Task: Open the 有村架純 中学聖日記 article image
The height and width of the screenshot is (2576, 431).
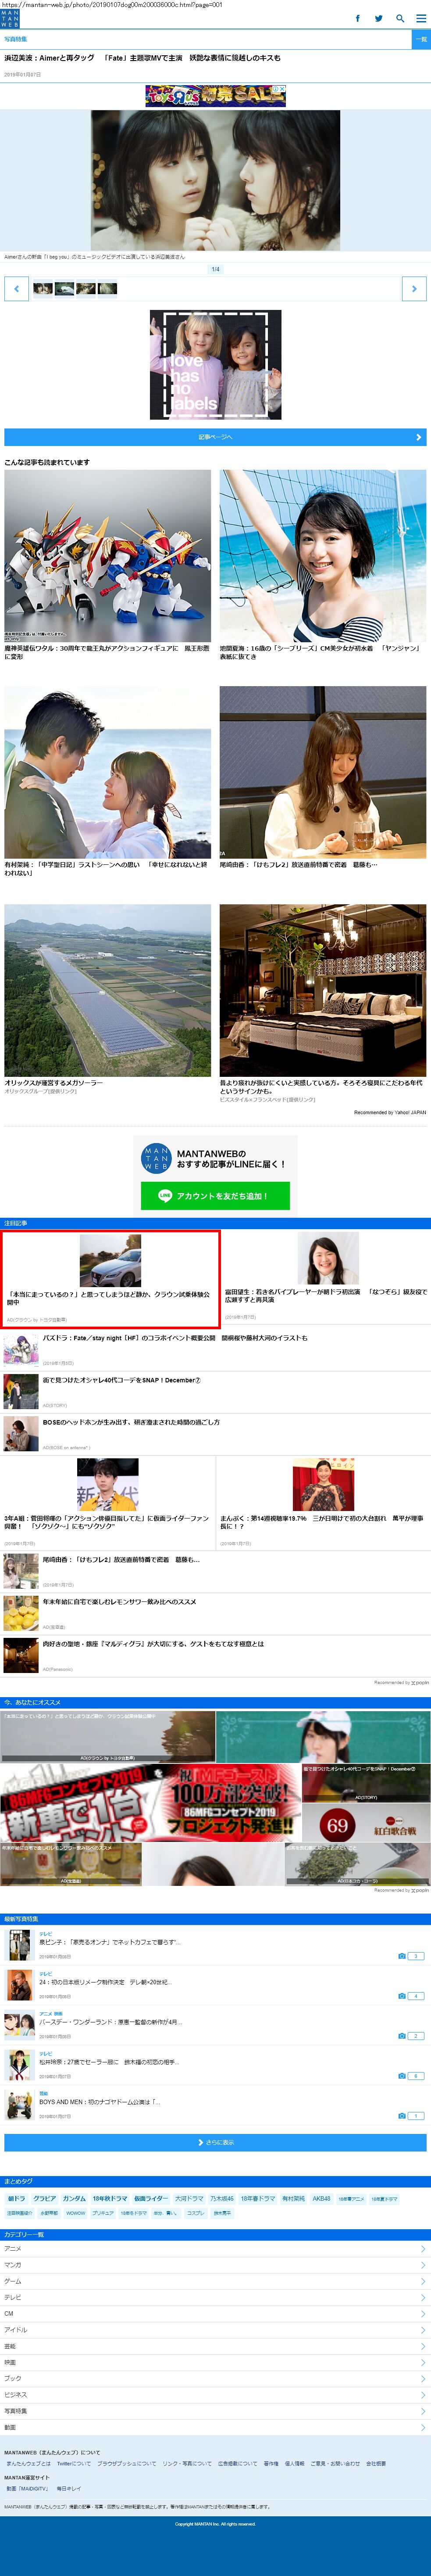Action: (x=108, y=772)
